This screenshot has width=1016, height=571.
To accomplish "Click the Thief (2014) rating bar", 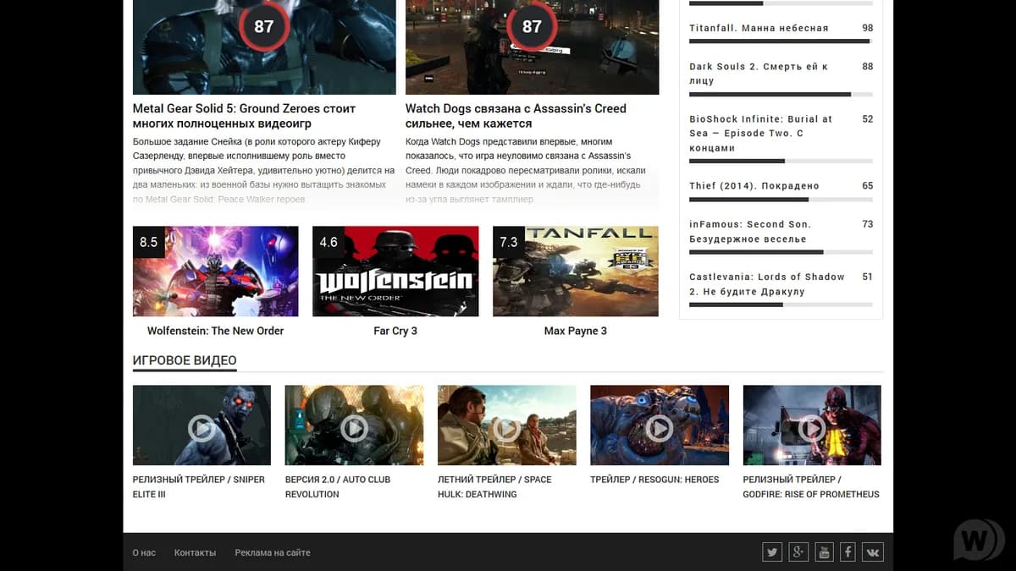I will click(781, 200).
